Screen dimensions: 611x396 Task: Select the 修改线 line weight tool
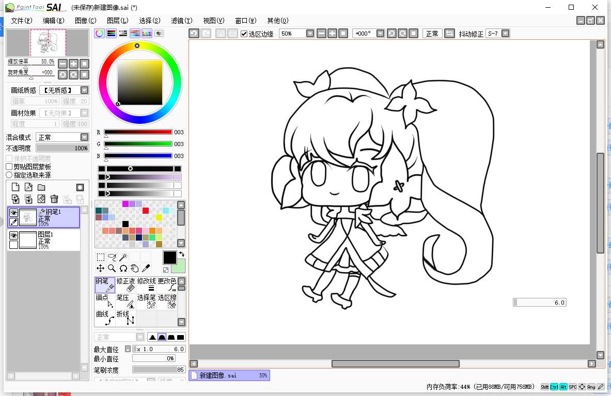[x=146, y=285]
